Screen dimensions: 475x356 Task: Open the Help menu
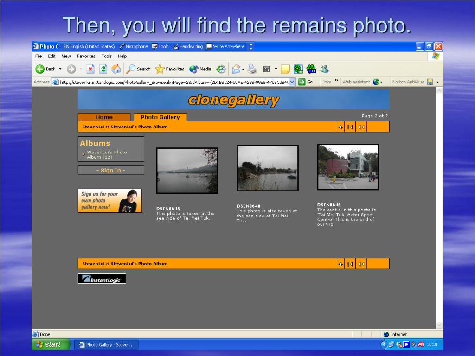point(122,56)
